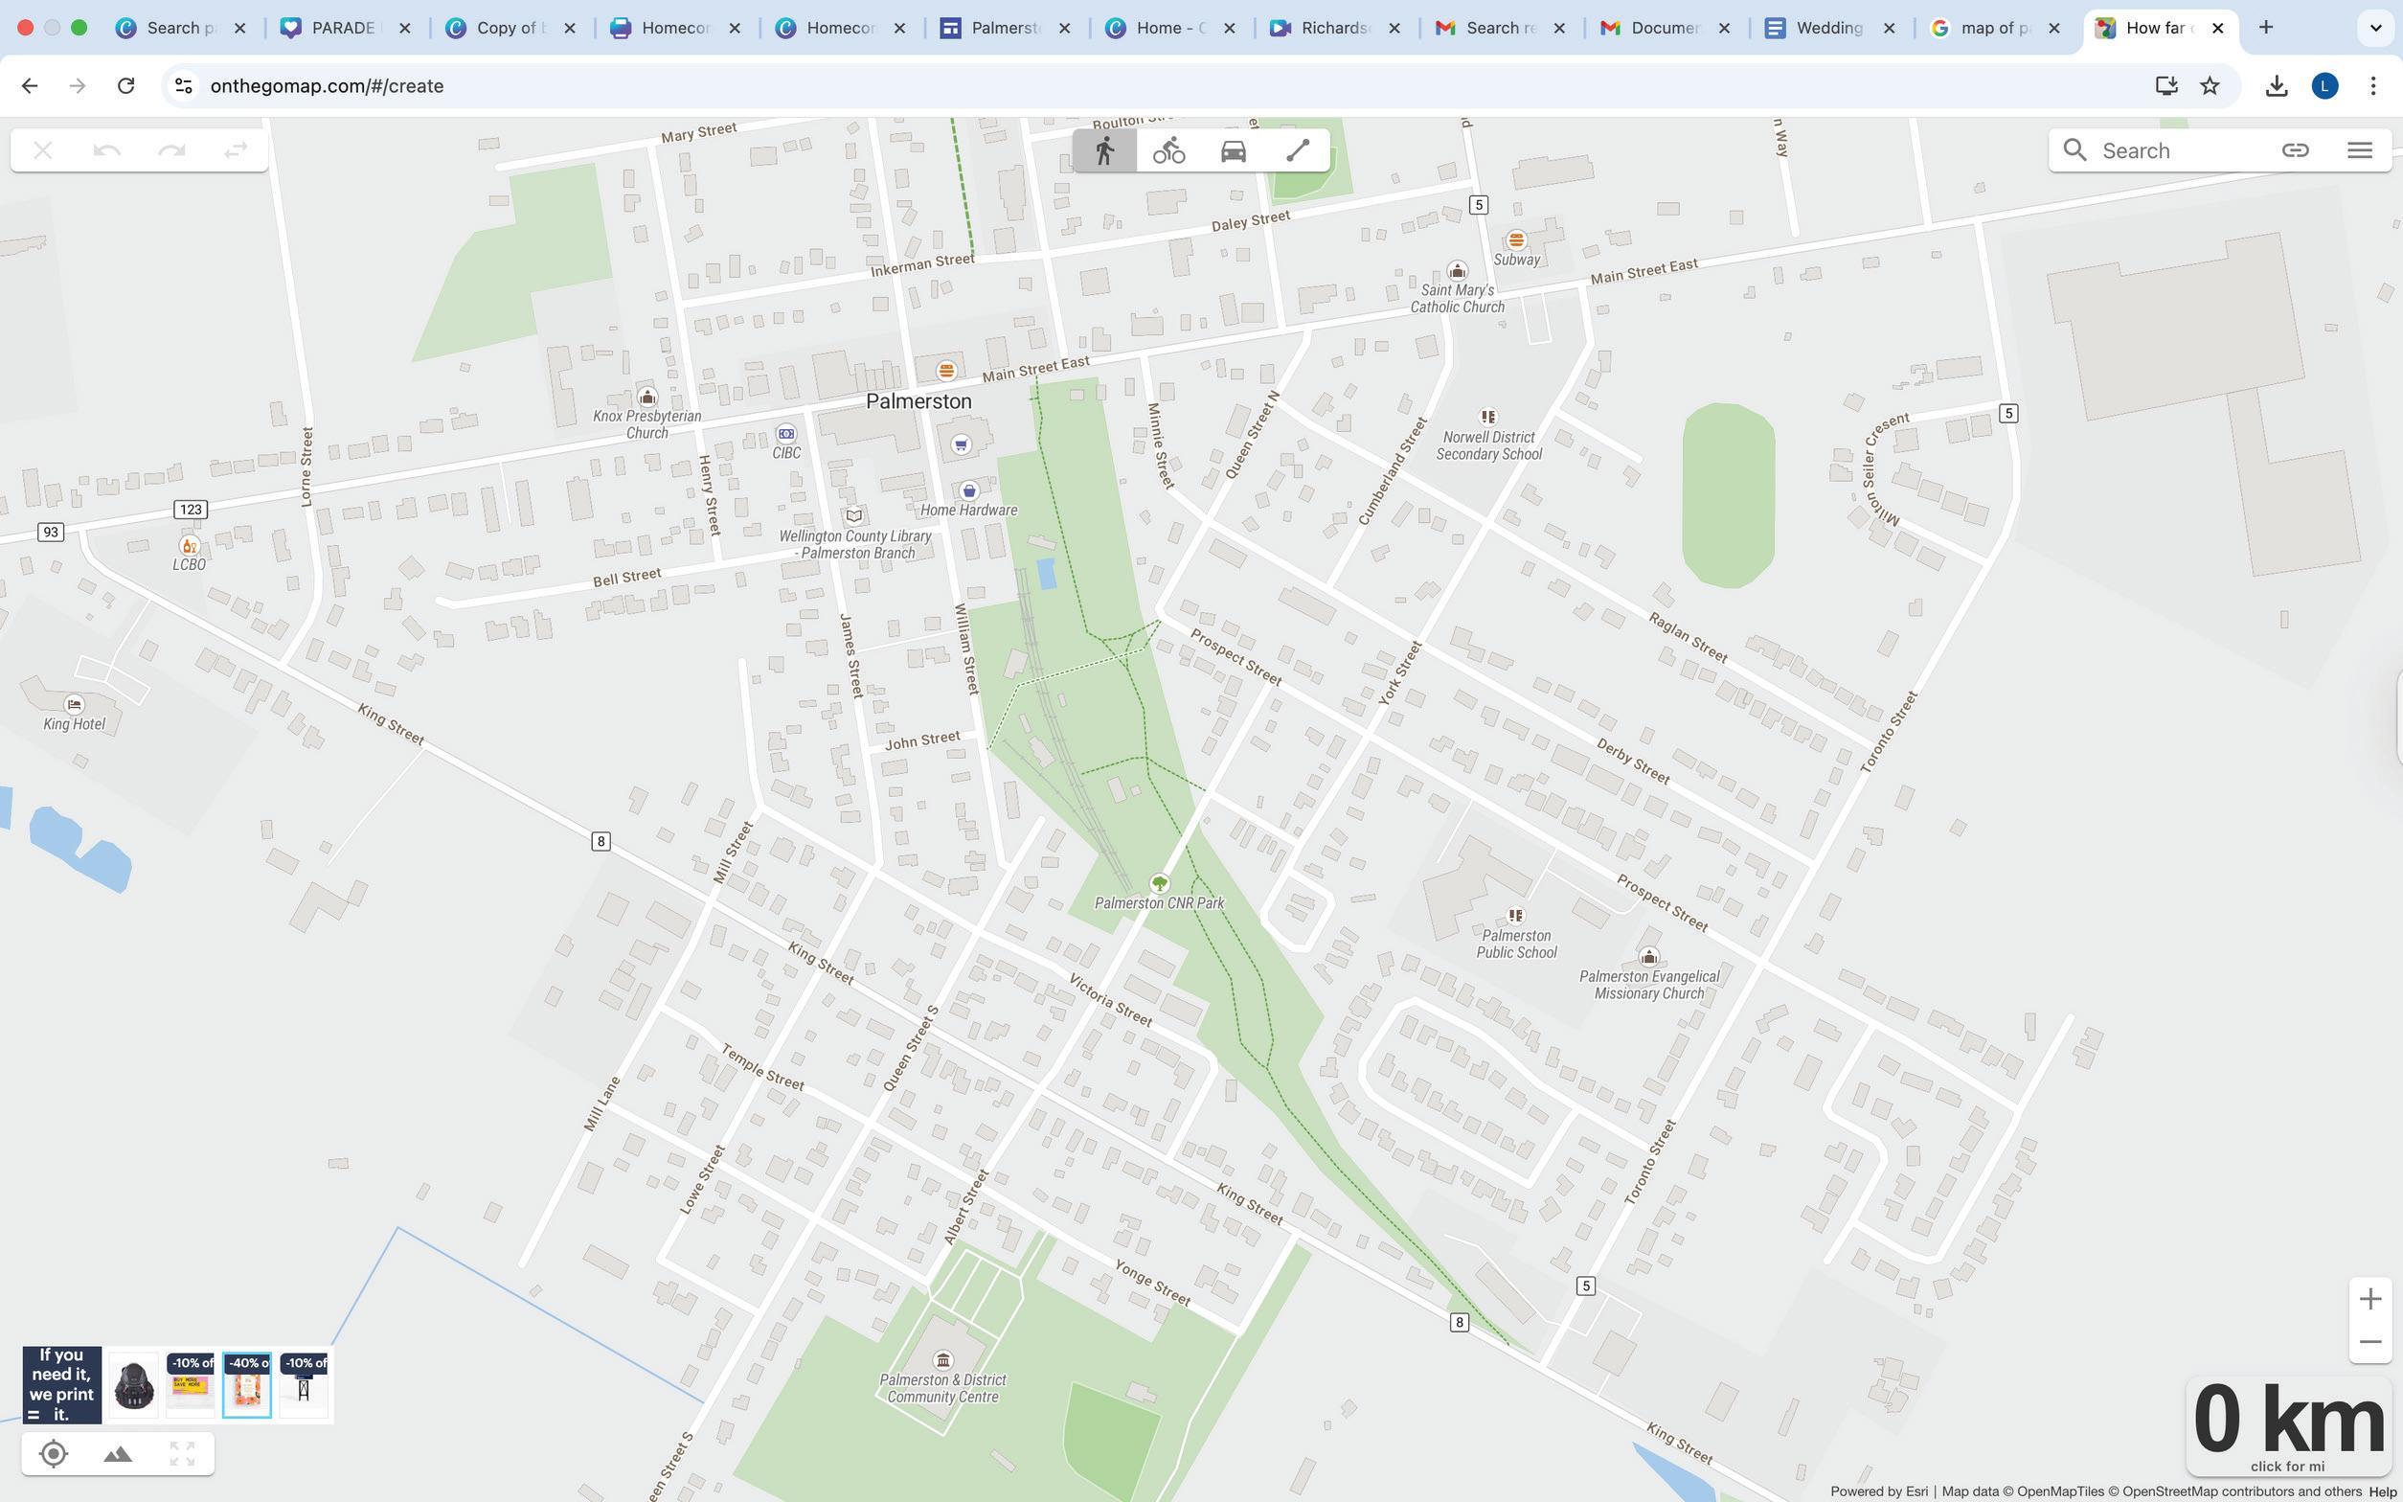Click the locate me icon
The image size is (2403, 1502).
coord(54,1453)
